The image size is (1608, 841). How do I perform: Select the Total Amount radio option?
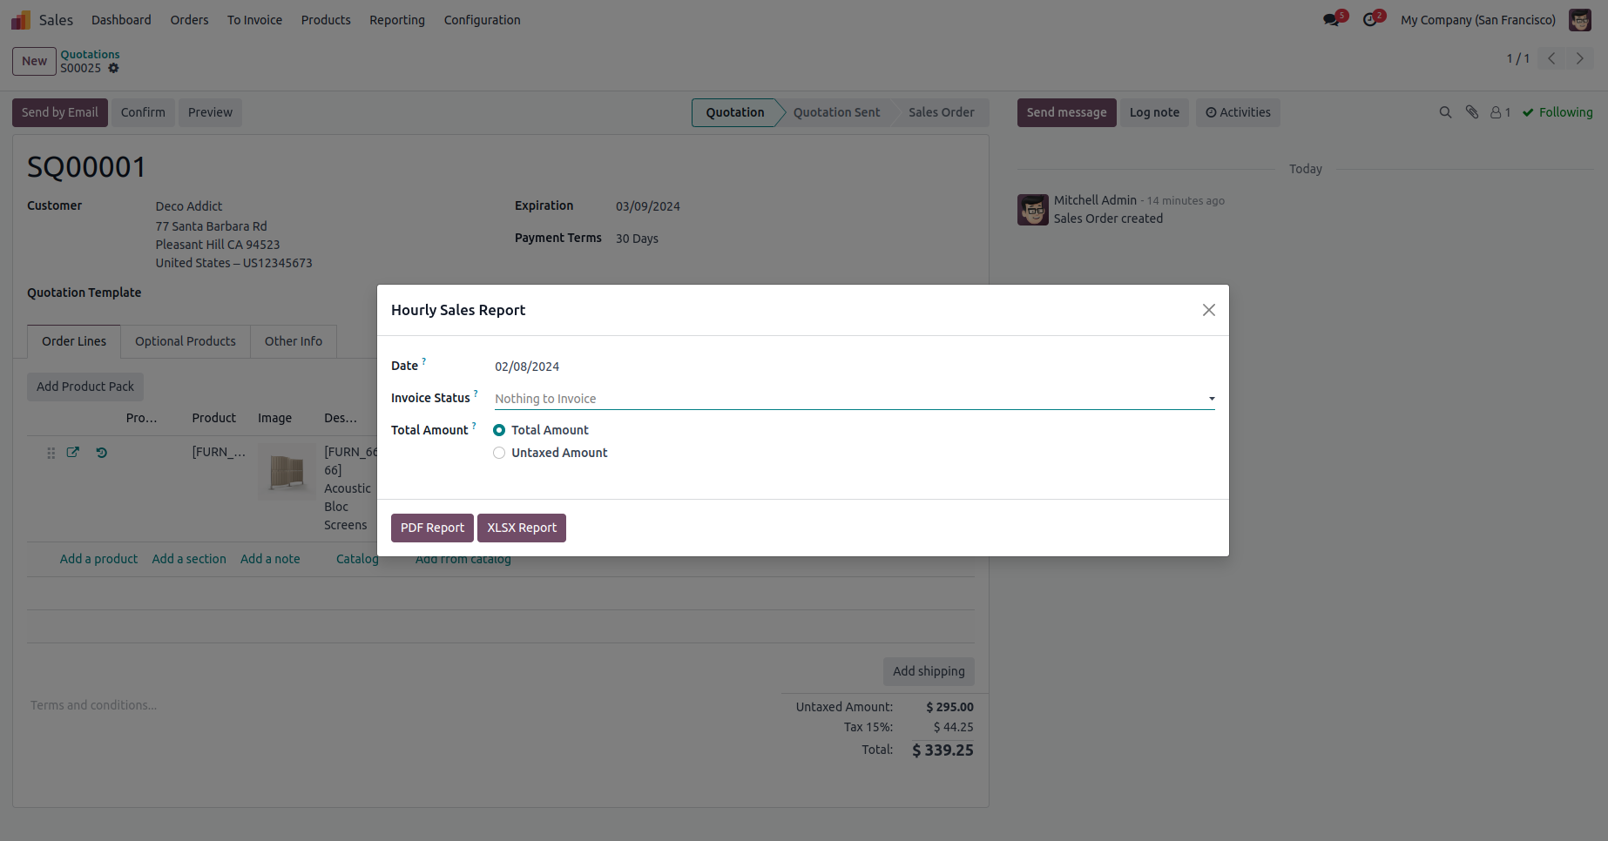(499, 430)
